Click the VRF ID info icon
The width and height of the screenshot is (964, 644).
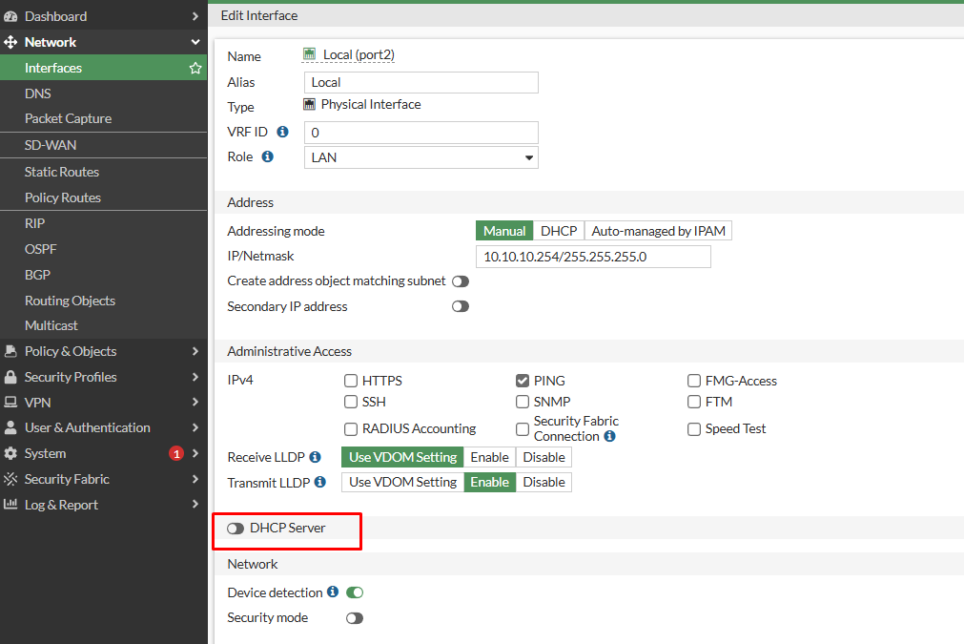[x=283, y=132]
